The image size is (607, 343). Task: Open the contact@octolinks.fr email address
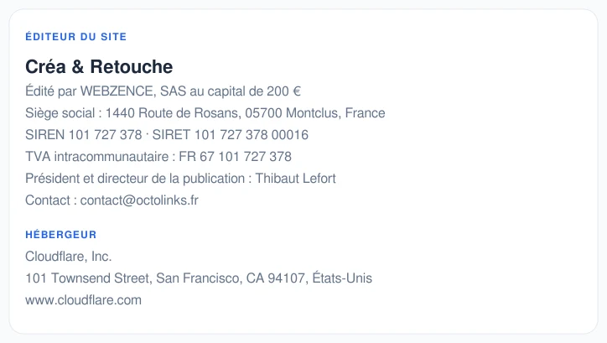point(139,200)
